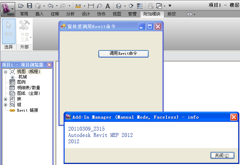Select the 图纸 (全部) tree item

[28, 93]
